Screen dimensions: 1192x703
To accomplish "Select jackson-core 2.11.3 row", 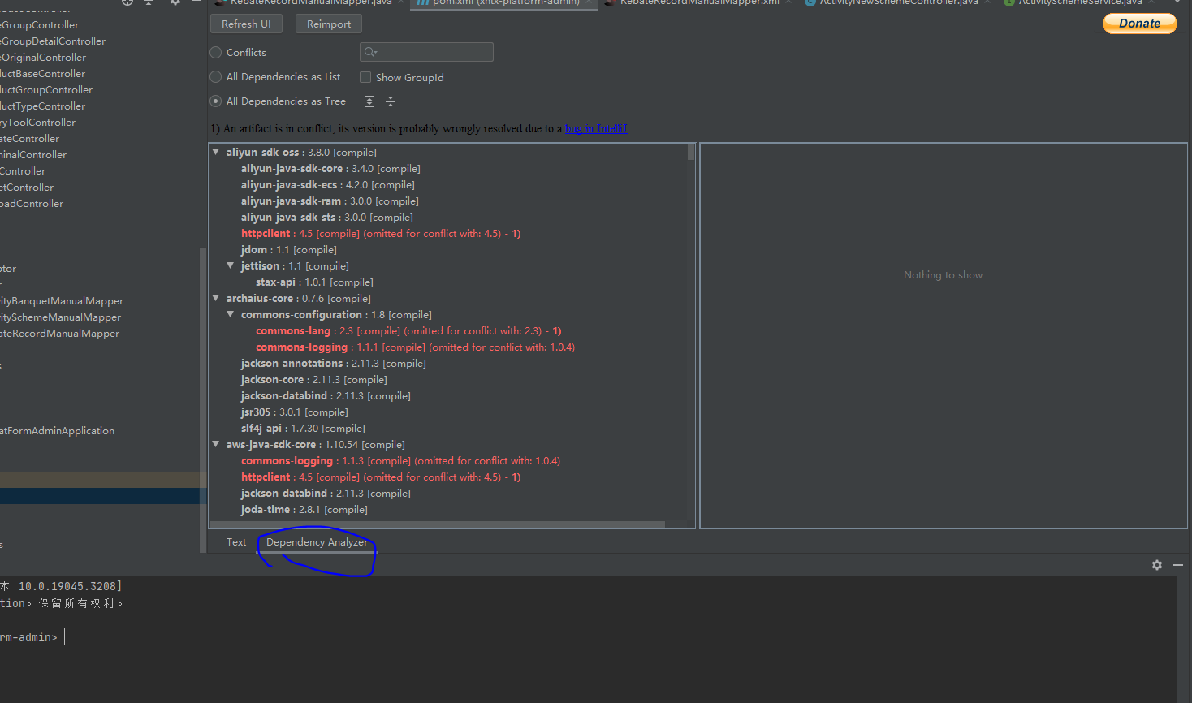I will 313,379.
